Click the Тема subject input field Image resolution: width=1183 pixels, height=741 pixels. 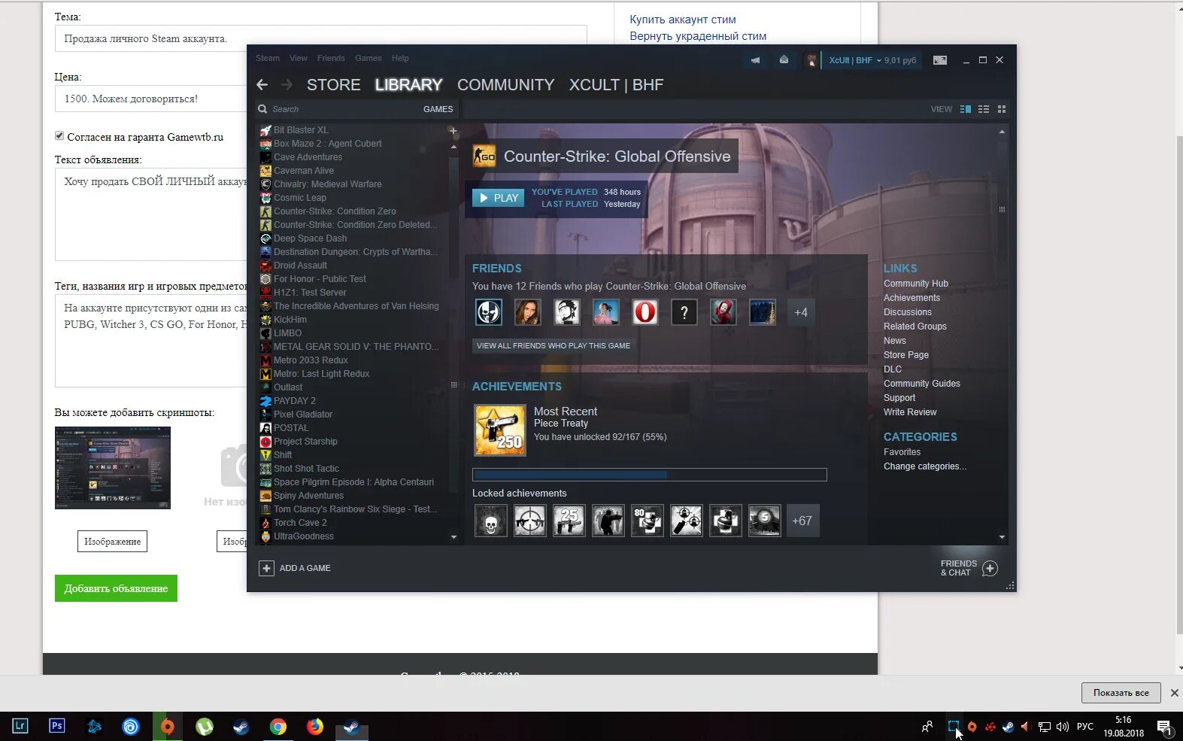320,38
